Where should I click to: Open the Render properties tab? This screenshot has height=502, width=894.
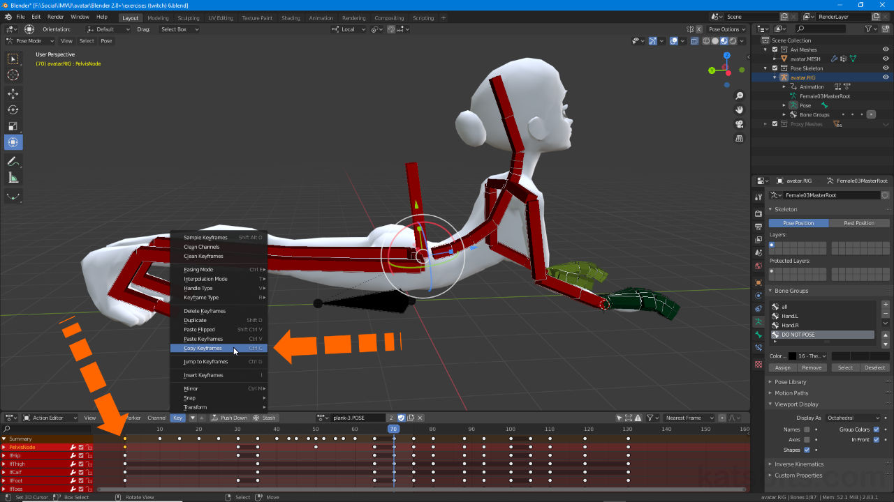(x=759, y=213)
